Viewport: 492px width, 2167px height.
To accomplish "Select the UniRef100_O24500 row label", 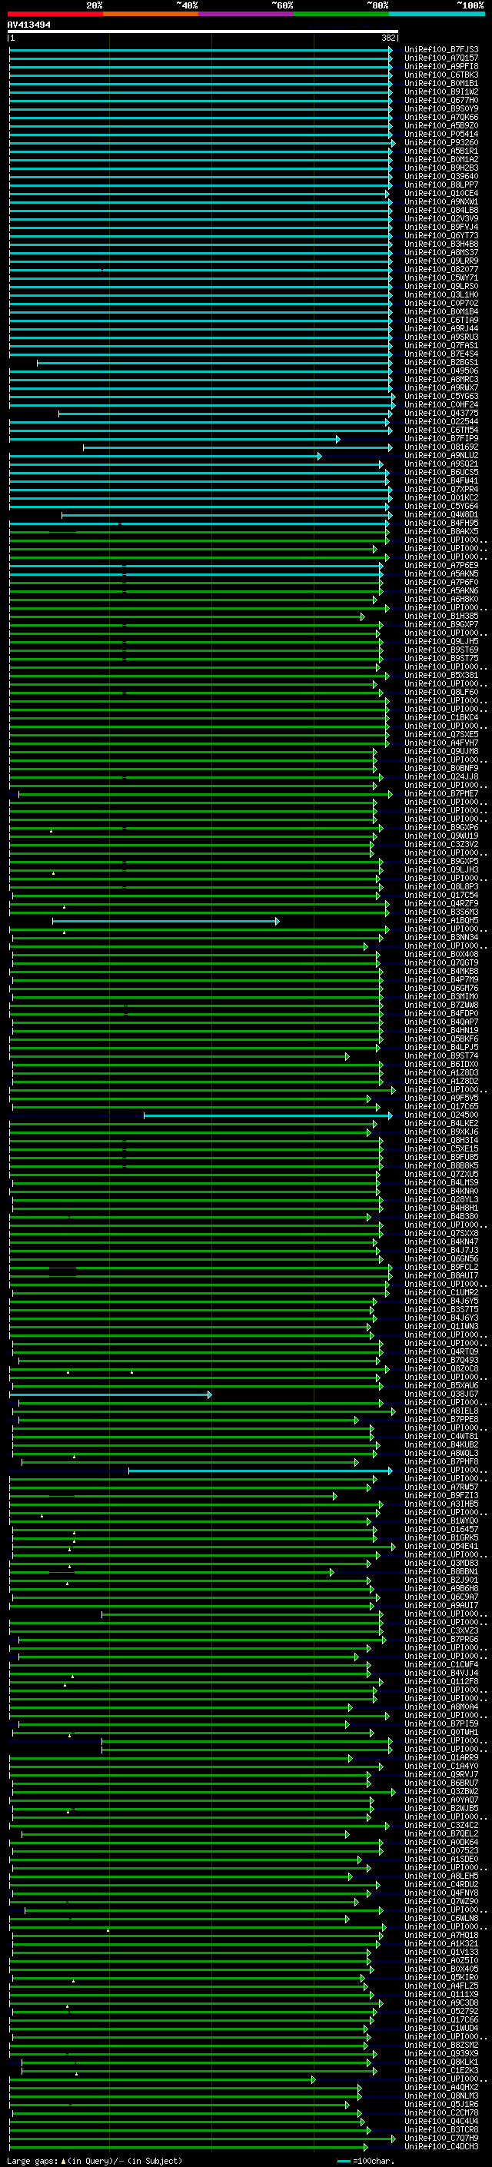I will (441, 1115).
